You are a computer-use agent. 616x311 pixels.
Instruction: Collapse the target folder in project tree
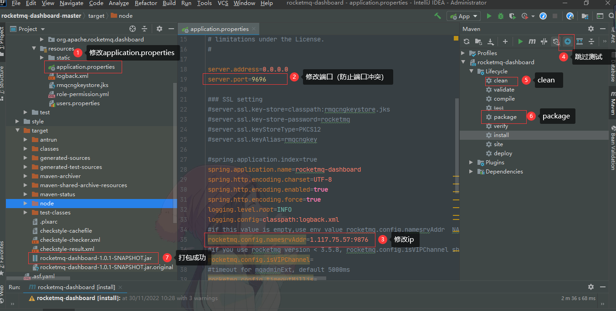(x=18, y=131)
